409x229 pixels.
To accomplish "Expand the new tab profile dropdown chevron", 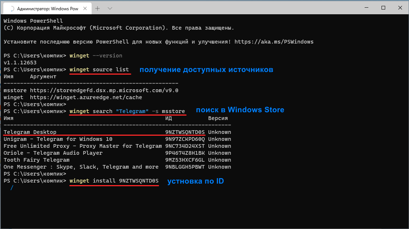I will click(110, 8).
